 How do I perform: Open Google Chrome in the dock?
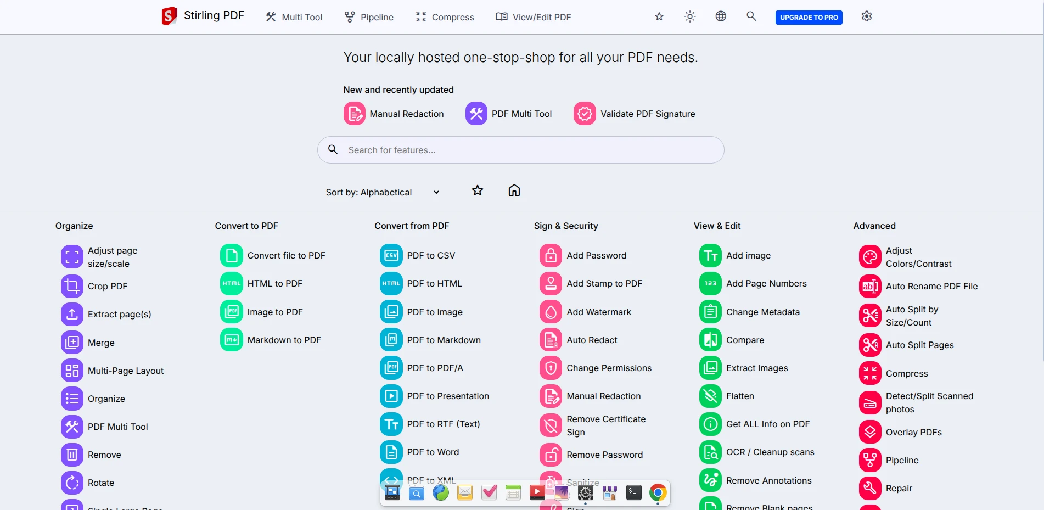(658, 493)
